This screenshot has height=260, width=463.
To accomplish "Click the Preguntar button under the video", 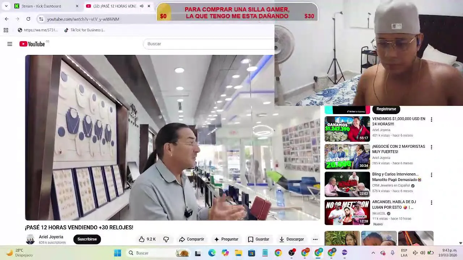I will (226, 239).
